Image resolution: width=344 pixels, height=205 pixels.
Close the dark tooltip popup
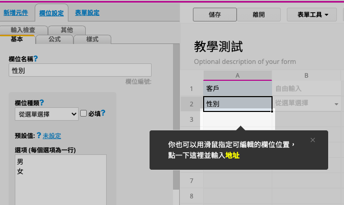(x=313, y=140)
